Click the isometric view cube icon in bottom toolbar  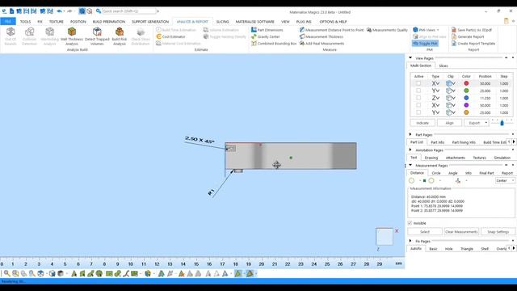[40, 273]
